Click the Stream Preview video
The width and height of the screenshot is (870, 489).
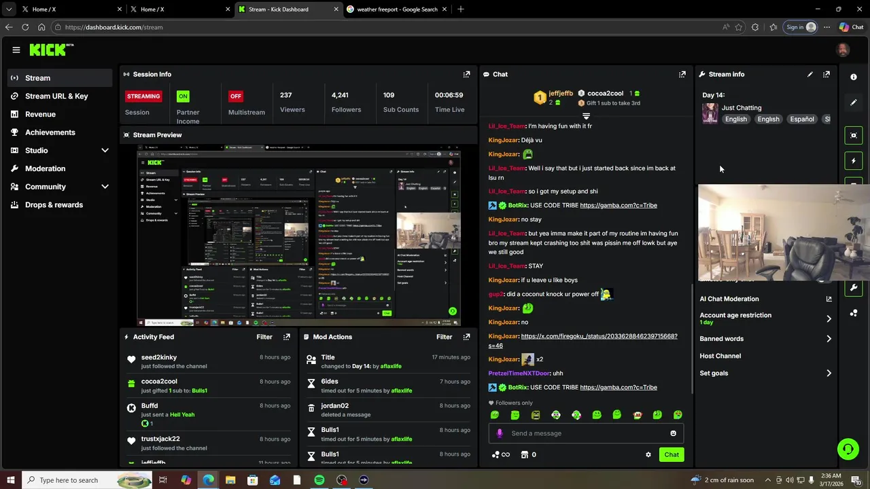(299, 236)
